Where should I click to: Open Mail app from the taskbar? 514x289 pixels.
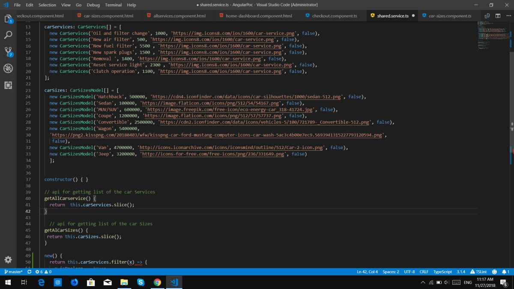[108, 282]
